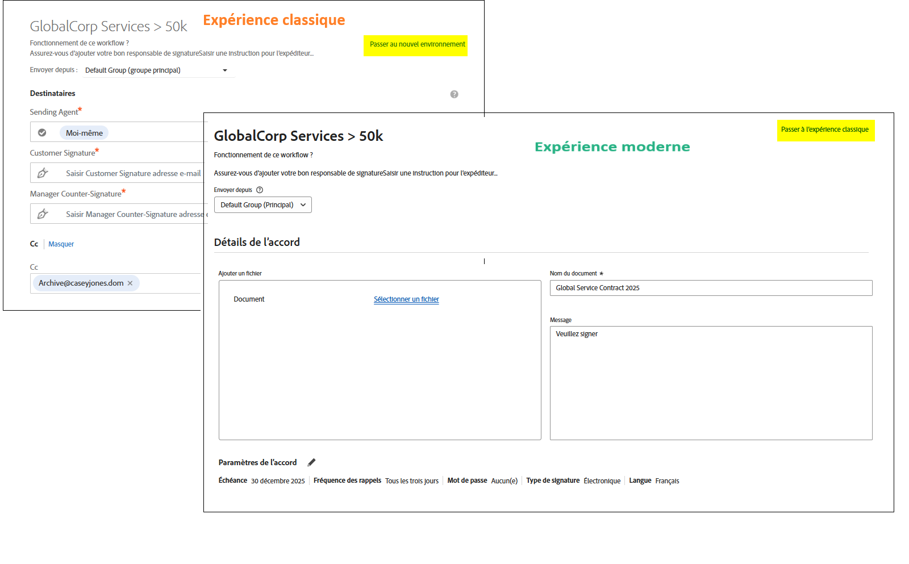The image size is (909, 564).
Task: Click the Langue value Français
Action: tap(668, 481)
